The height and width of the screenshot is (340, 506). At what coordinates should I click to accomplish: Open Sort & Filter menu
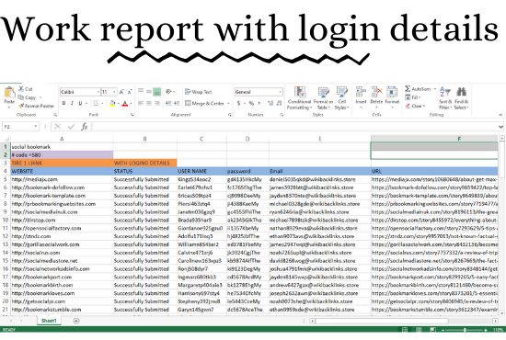coord(445,98)
